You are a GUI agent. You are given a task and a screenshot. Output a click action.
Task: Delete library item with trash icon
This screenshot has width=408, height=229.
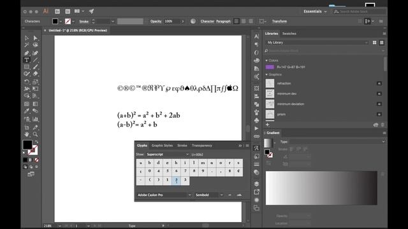coord(382,125)
